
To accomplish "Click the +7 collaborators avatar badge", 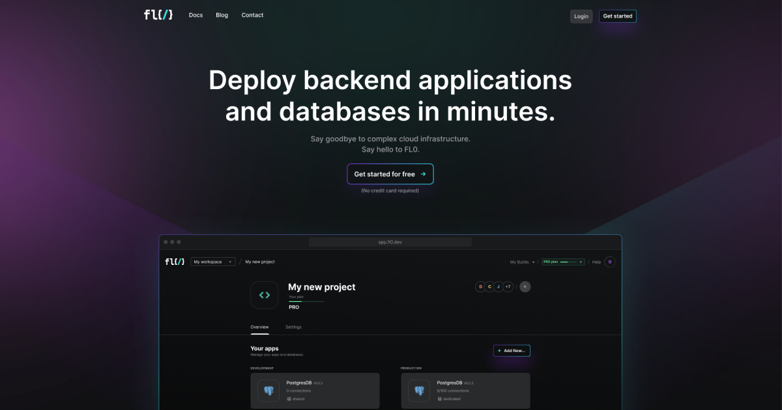I will click(x=508, y=286).
